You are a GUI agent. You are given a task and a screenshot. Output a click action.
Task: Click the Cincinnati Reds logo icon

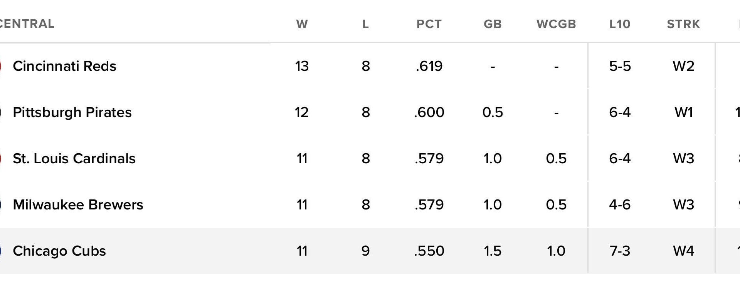(1, 66)
